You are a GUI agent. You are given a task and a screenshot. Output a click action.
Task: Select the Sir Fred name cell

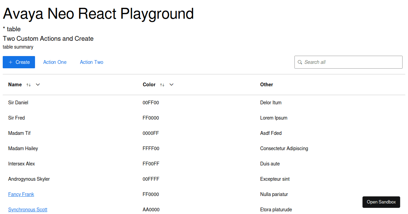[16, 118]
